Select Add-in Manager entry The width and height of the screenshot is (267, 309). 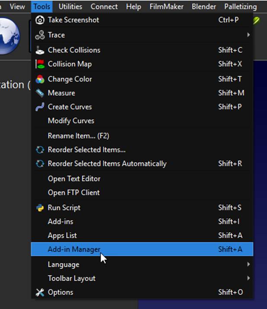[x=142, y=249]
